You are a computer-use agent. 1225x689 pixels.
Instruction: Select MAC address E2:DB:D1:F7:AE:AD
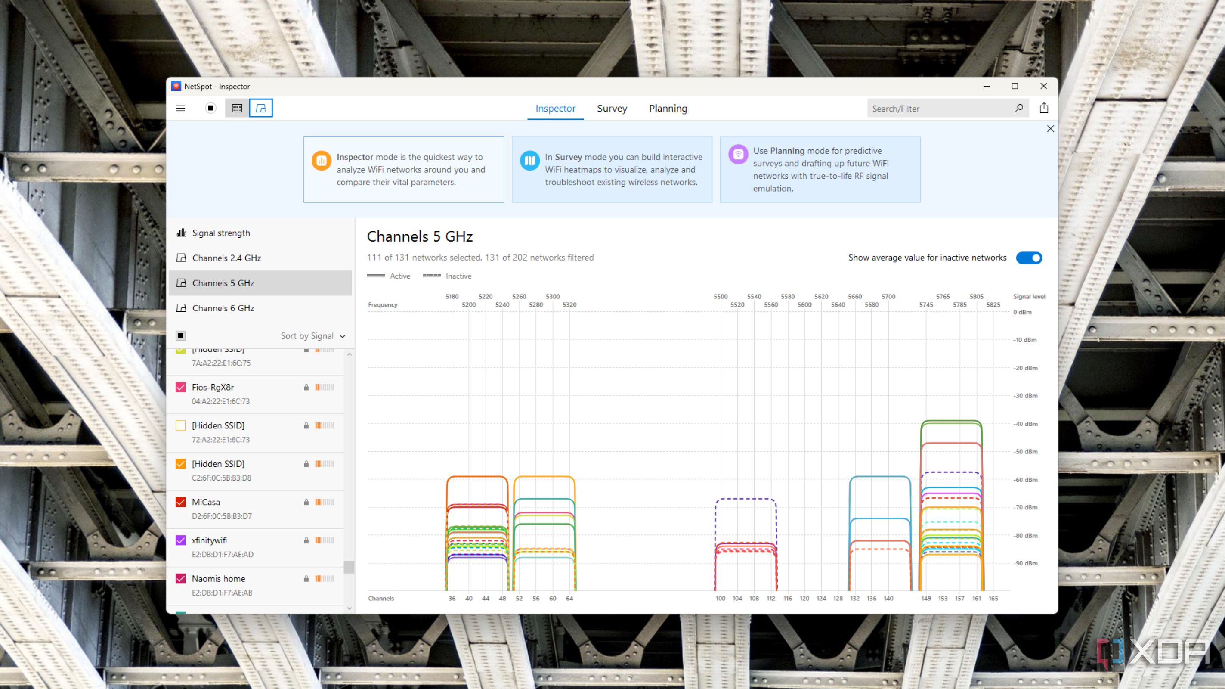223,555
